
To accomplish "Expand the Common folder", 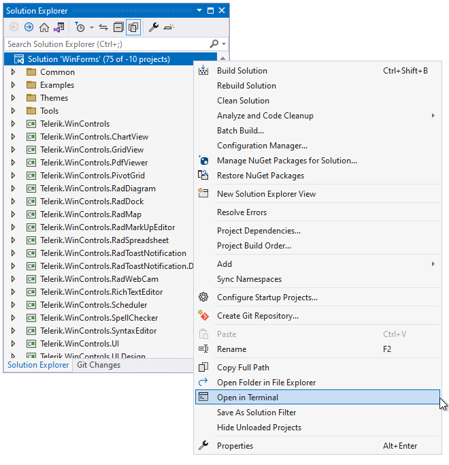I will tap(13, 71).
